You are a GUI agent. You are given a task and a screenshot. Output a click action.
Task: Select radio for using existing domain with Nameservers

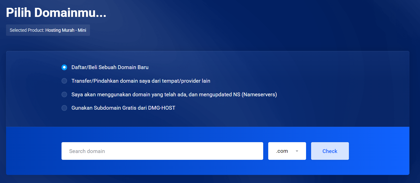[x=64, y=95]
